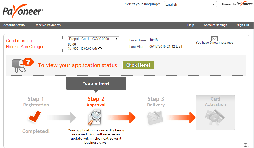Click the Powered by Payoneer logo
The height and width of the screenshot is (148, 254).
(237, 4)
